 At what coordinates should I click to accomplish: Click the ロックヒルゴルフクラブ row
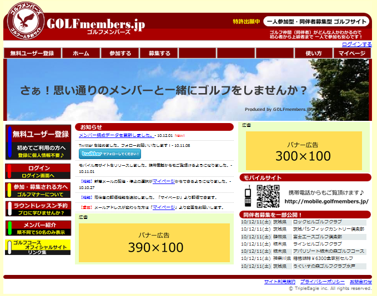pyautogui.click(x=303, y=222)
